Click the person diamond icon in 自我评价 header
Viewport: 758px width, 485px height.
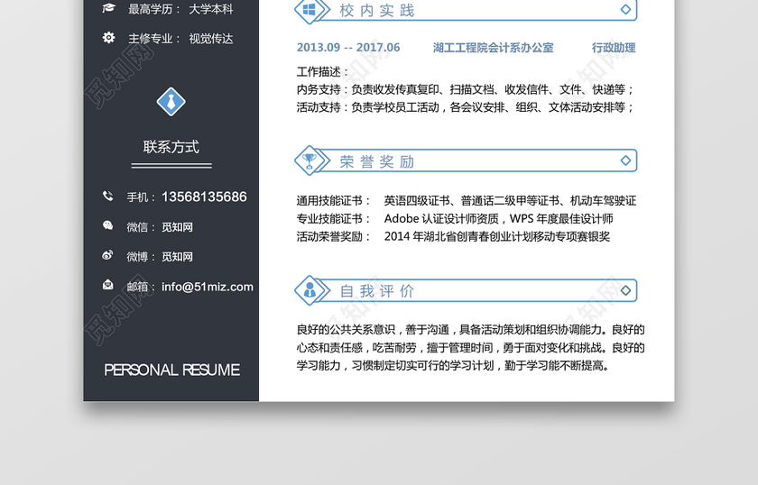[x=310, y=290]
